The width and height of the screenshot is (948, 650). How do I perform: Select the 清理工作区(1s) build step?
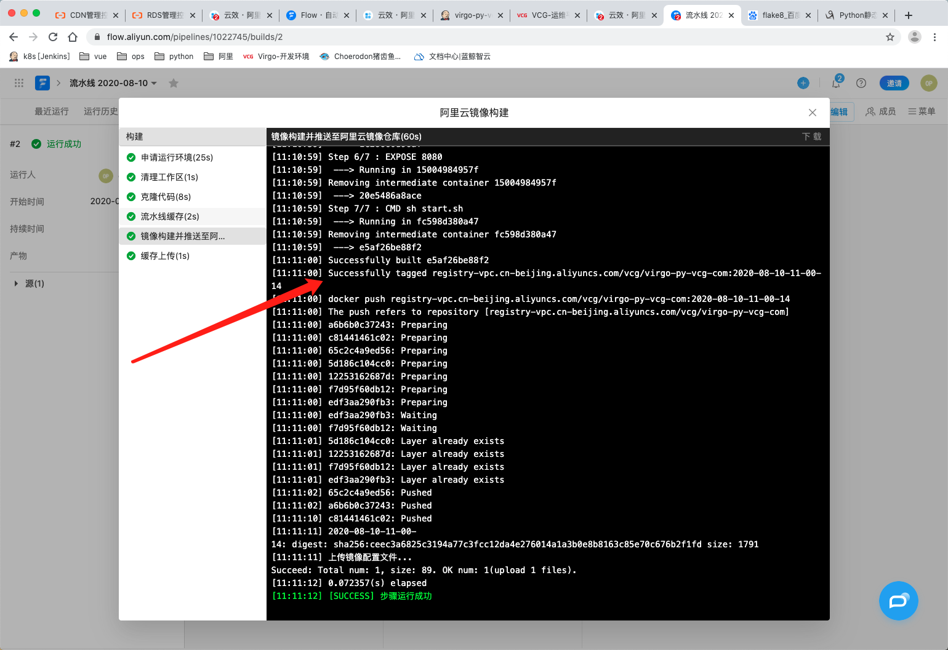pos(193,177)
